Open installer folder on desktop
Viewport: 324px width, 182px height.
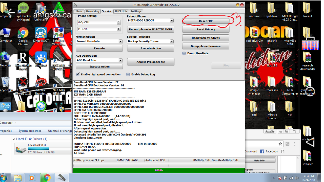pos(308,158)
